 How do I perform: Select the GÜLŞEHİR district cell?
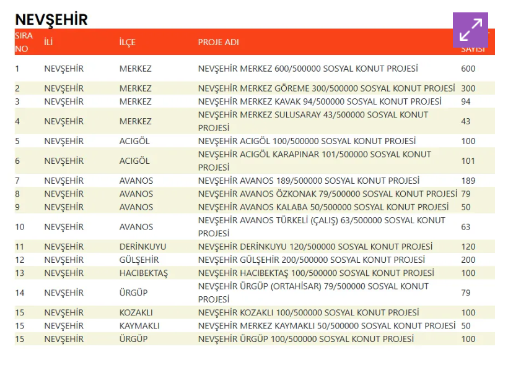click(139, 260)
